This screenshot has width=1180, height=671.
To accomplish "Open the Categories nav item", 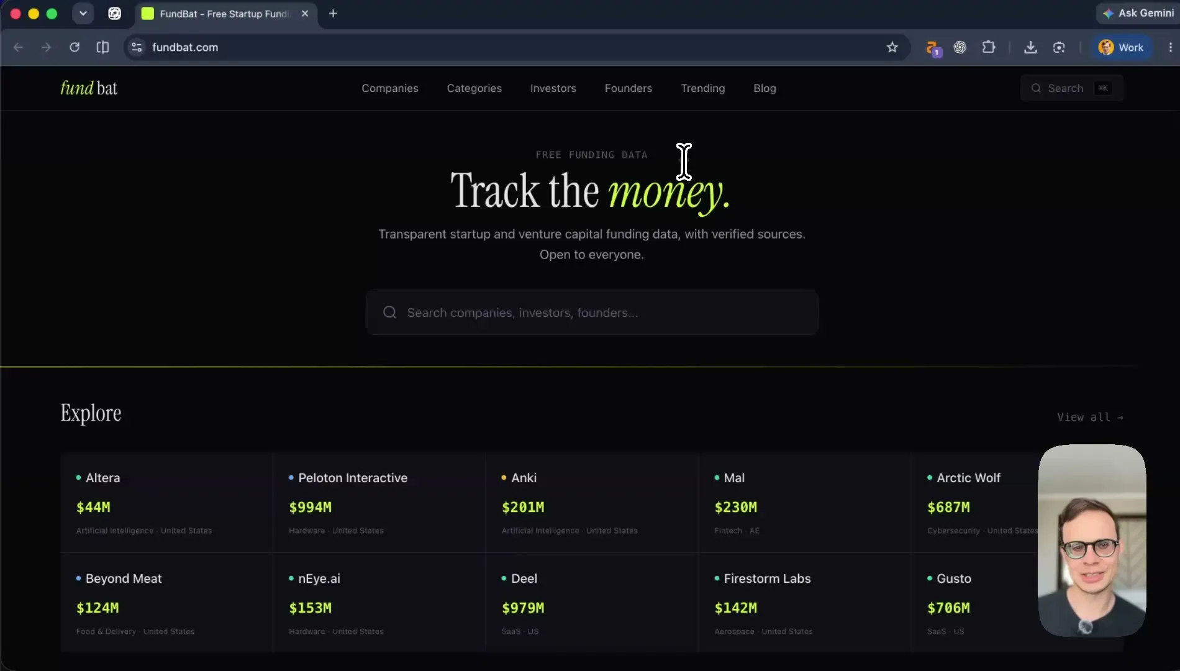I will [x=474, y=88].
